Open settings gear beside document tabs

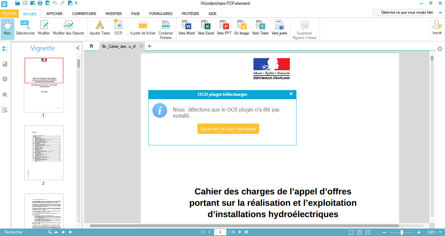(x=440, y=49)
